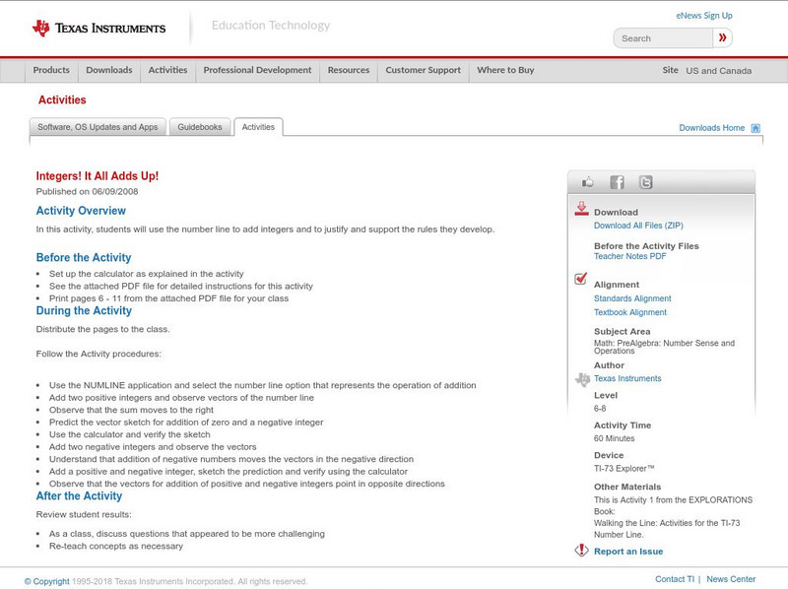Click 'Add two negative integers' bullet
The height and width of the screenshot is (589, 788).
tap(153, 447)
